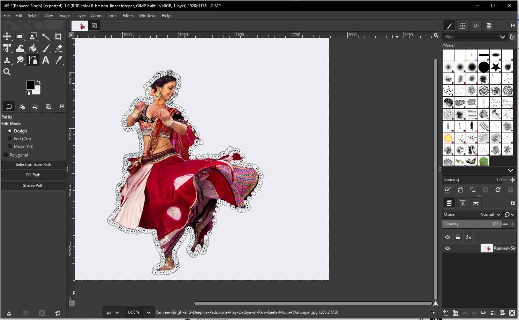Click the Stroke Path button

[33, 185]
